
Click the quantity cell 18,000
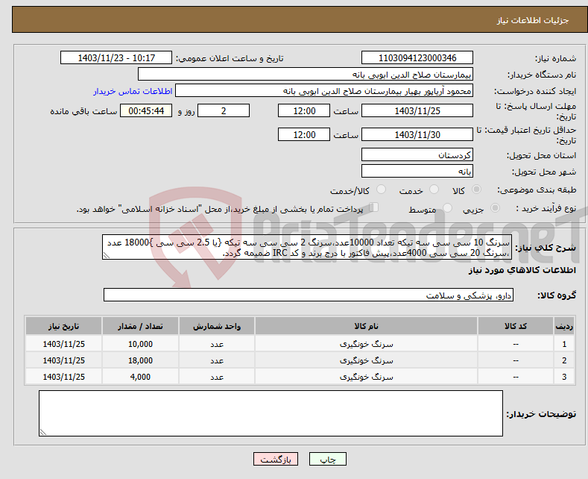point(140,360)
